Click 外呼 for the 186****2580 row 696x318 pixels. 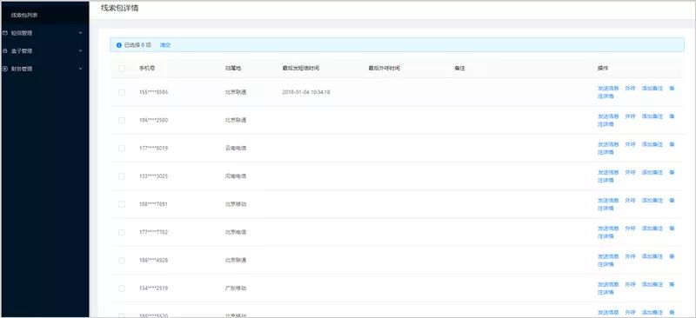(630, 116)
